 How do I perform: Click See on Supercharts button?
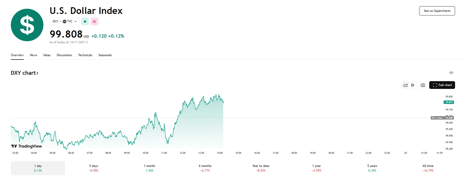[437, 11]
